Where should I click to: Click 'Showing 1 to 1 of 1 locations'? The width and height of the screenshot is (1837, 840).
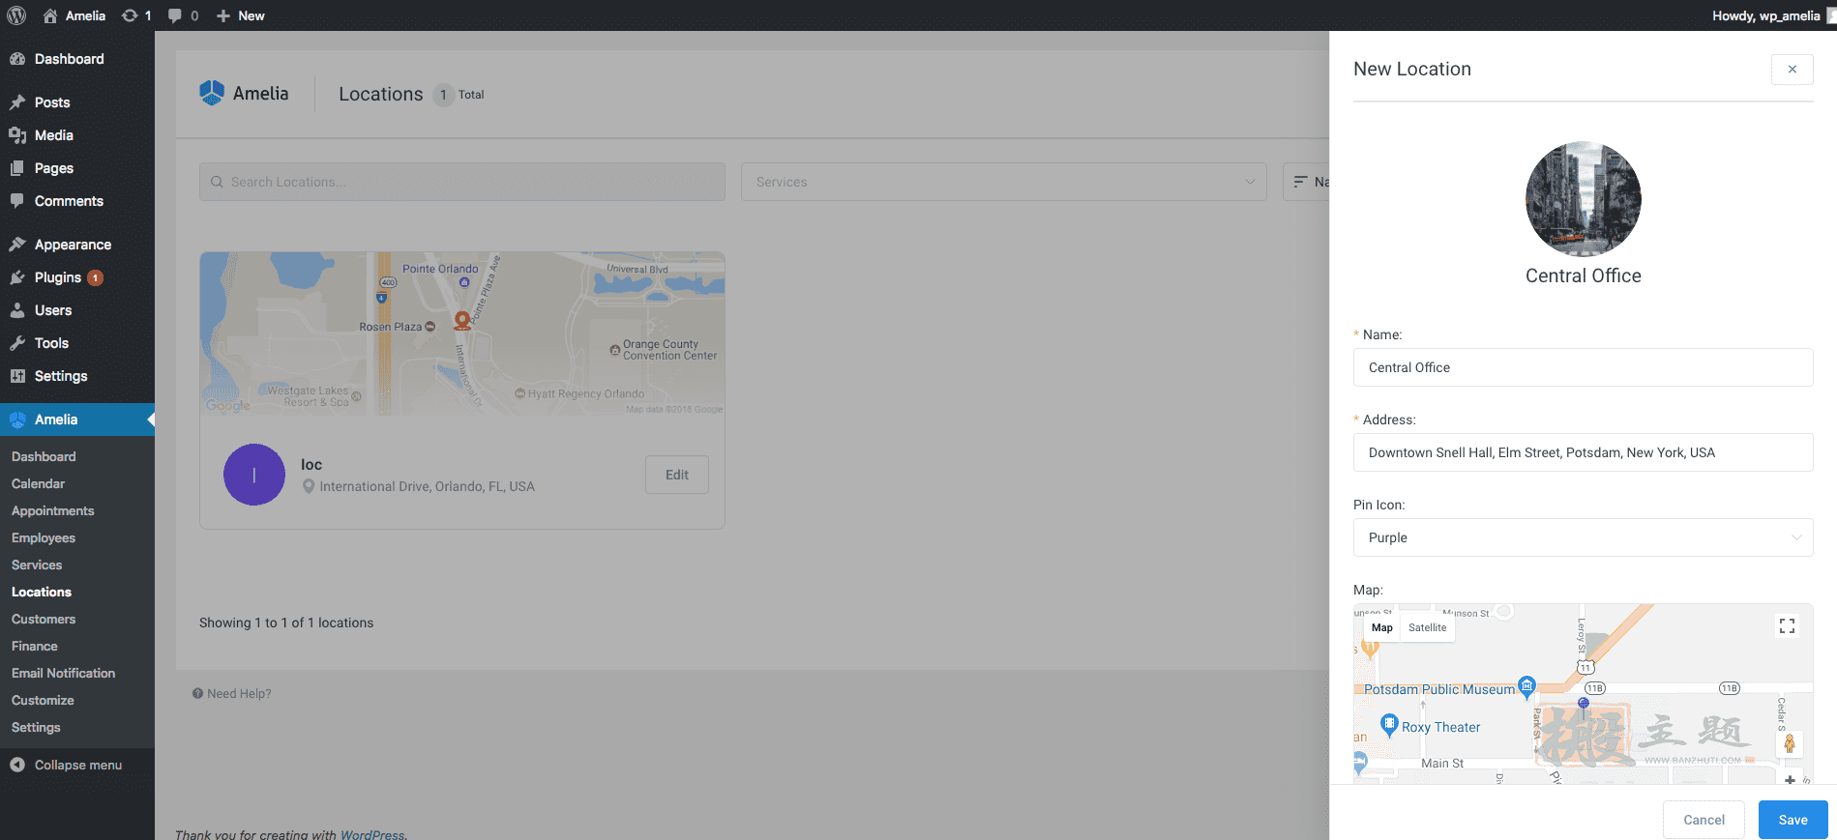pyautogui.click(x=286, y=623)
